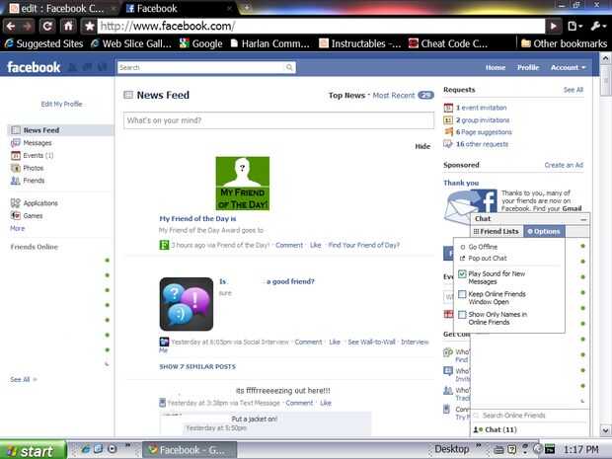Click Home in the Facebook top bar
Image resolution: width=612 pixels, height=459 pixels.
(x=496, y=67)
